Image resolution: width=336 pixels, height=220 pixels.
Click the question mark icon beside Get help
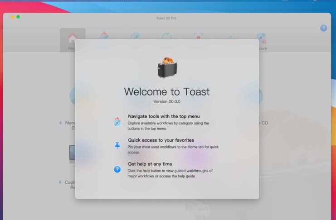[117, 169]
